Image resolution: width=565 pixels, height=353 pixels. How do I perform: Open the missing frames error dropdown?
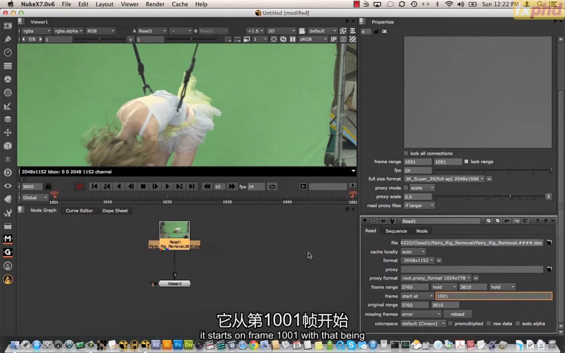pyautogui.click(x=421, y=314)
